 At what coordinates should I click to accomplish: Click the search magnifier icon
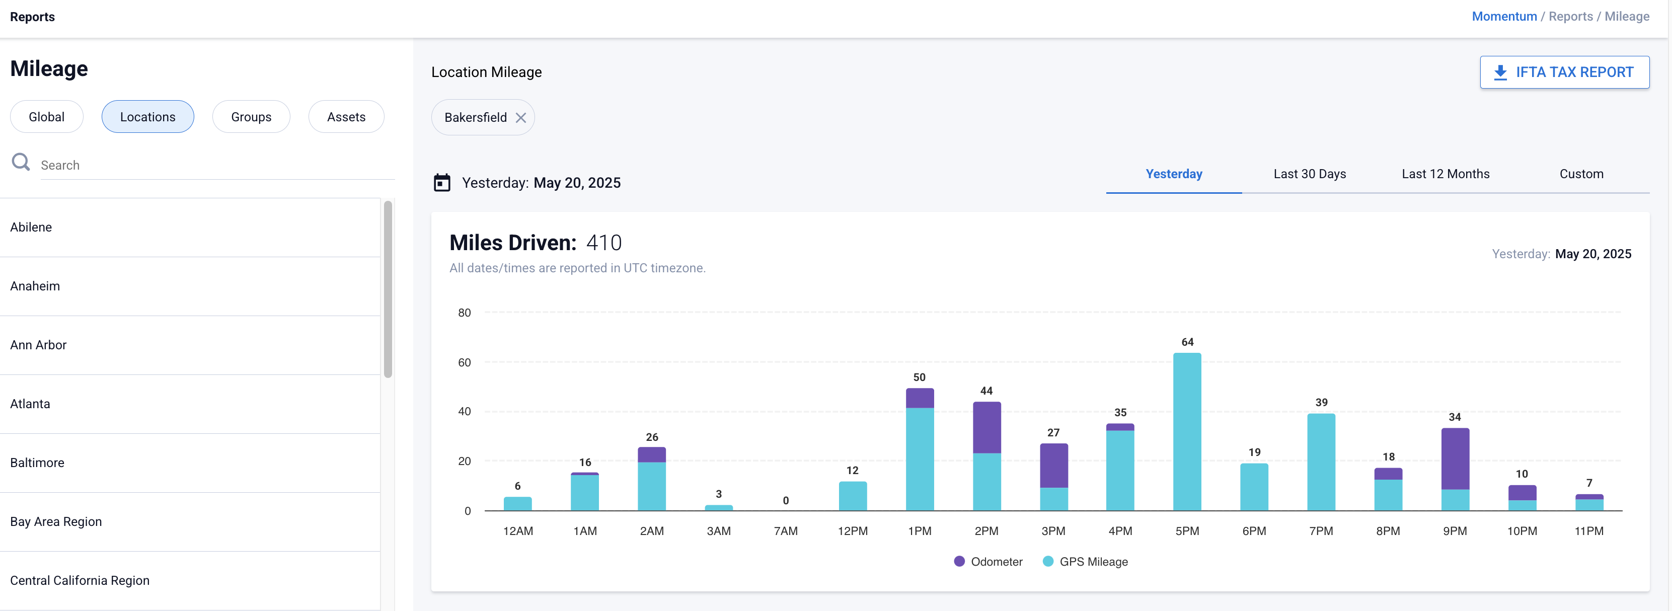(21, 163)
